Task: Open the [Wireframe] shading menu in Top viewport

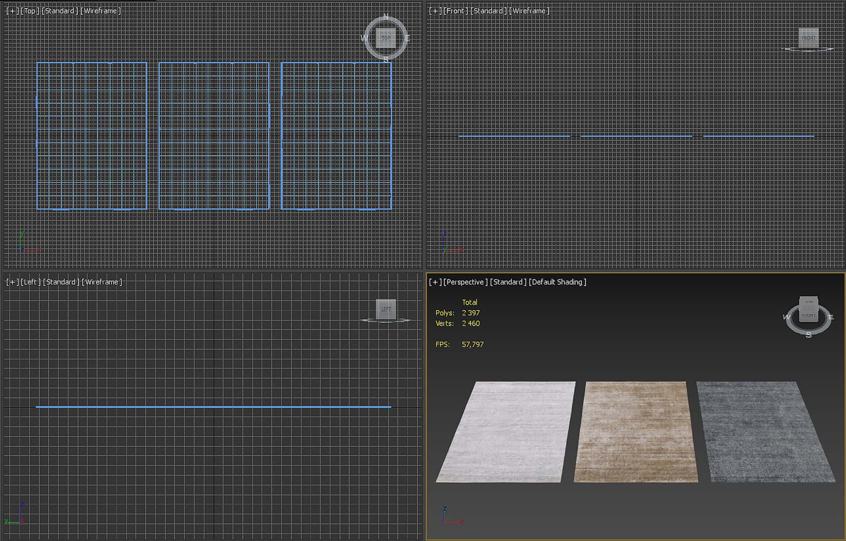Action: (101, 11)
